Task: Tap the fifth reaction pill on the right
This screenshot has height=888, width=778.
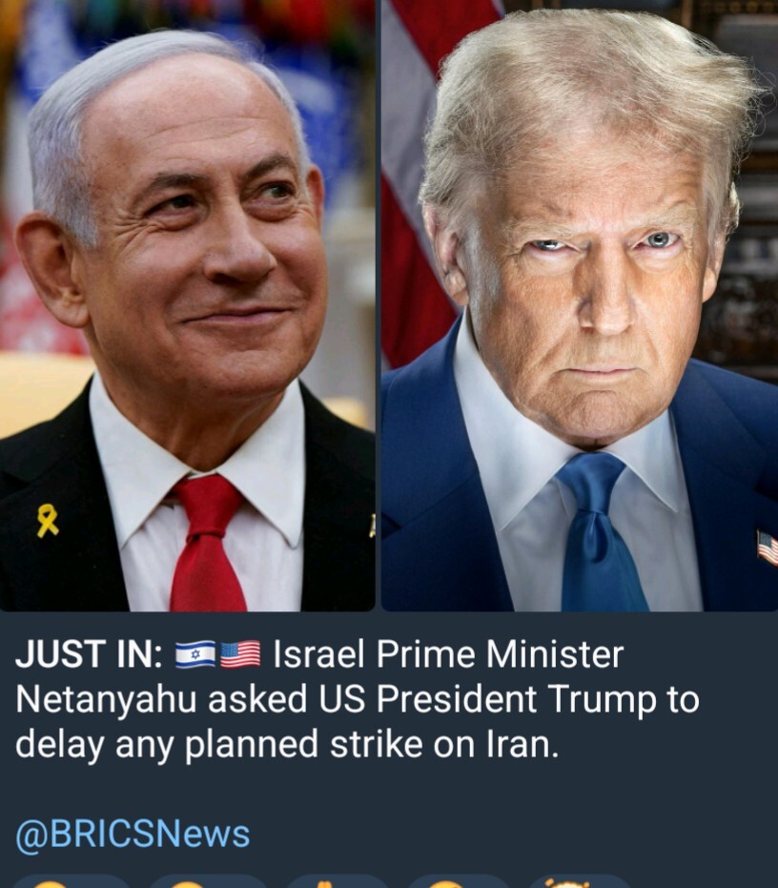Action: tap(581, 882)
